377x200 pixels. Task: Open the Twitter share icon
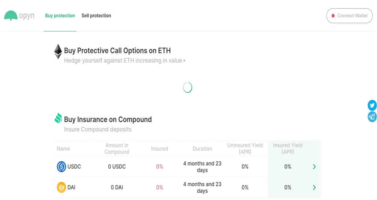click(x=372, y=105)
